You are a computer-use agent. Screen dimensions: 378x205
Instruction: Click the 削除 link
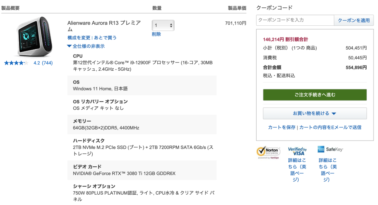click(156, 34)
